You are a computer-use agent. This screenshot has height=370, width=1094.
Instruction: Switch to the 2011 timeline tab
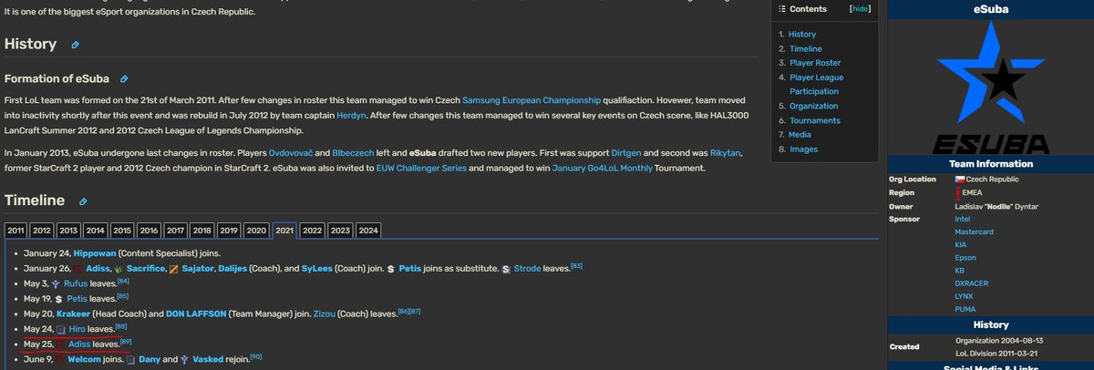[15, 231]
